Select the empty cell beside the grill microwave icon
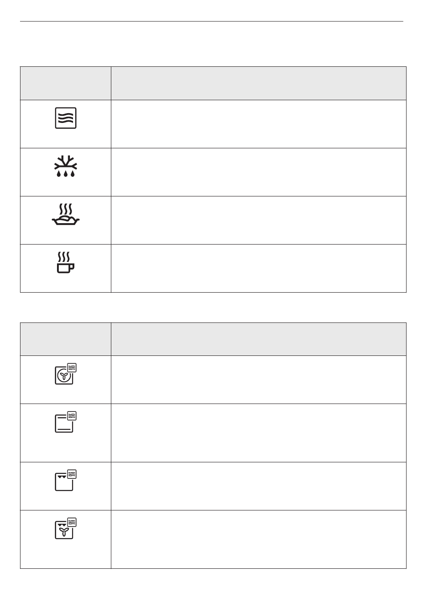The width and height of the screenshot is (423, 612). pos(259,486)
